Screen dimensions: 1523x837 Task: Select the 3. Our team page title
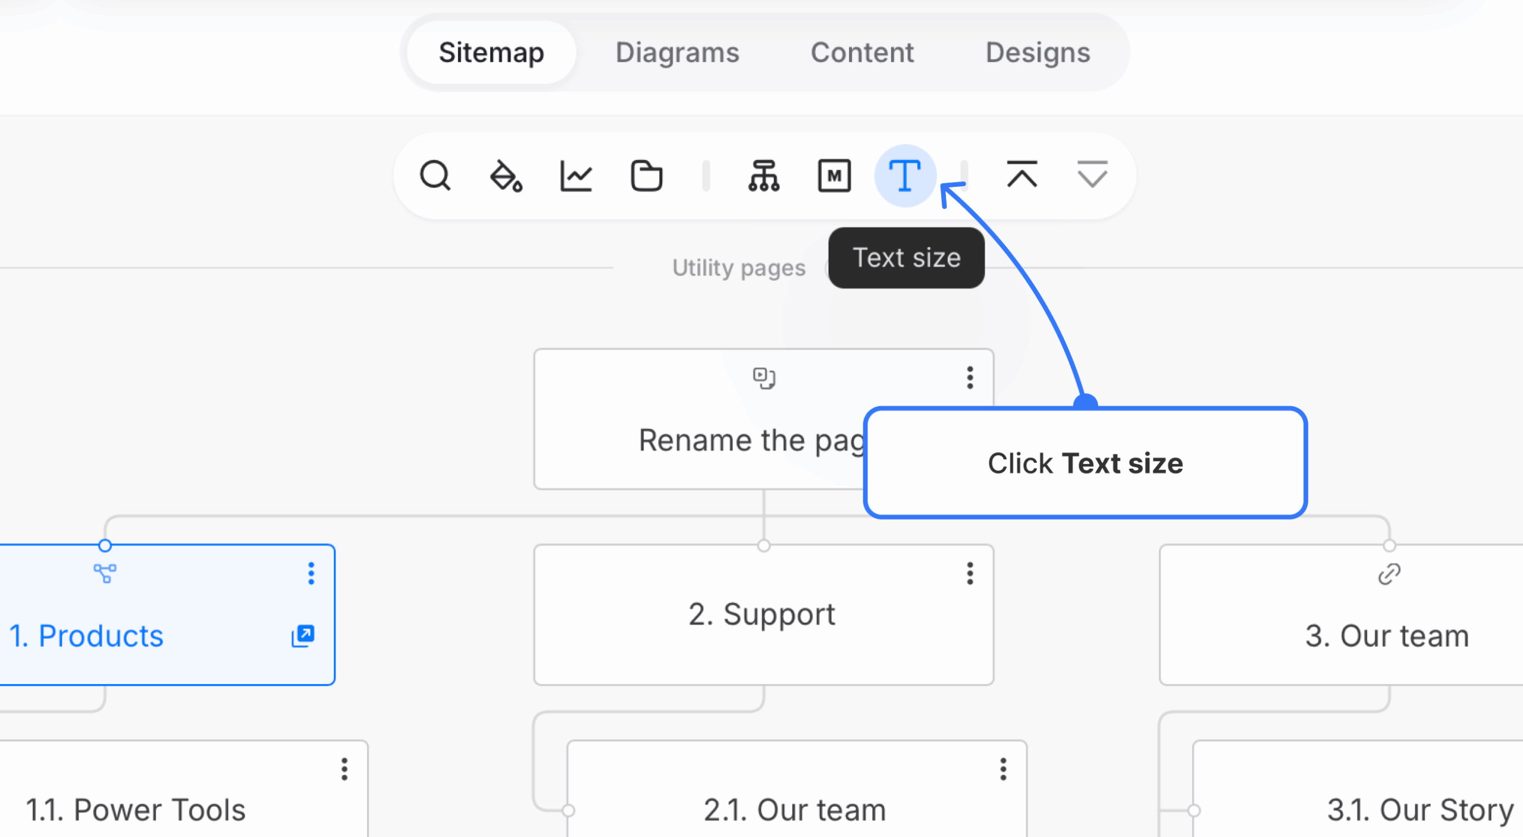point(1387,636)
